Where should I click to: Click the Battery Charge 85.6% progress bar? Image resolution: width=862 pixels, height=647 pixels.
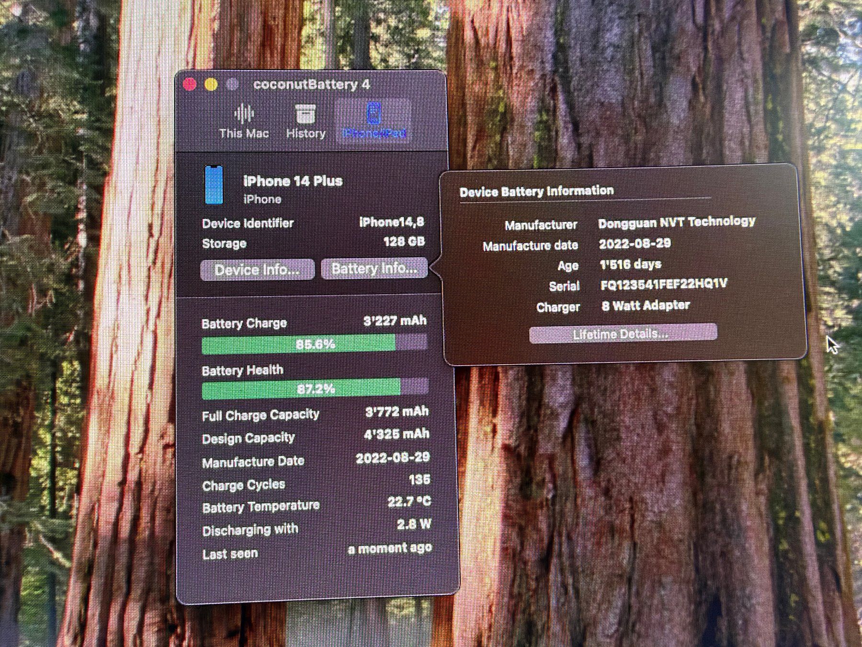pos(314,344)
